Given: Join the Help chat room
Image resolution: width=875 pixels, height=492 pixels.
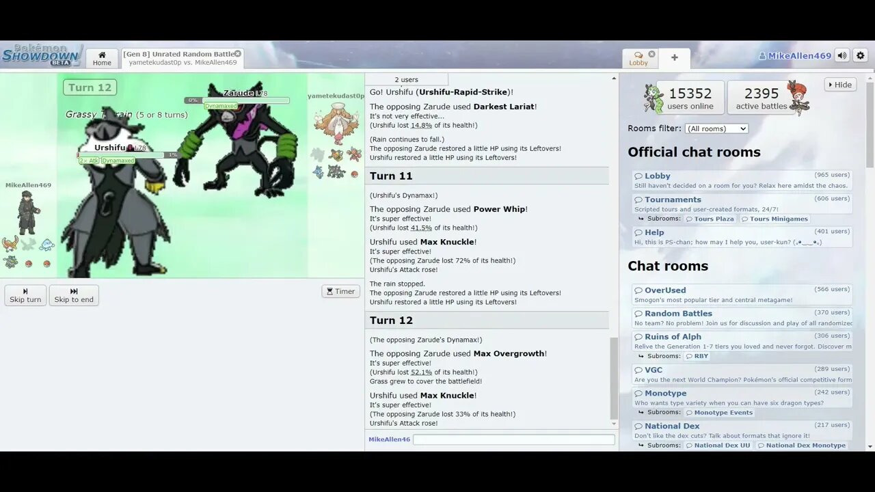Looking at the screenshot, I should 742,237.
